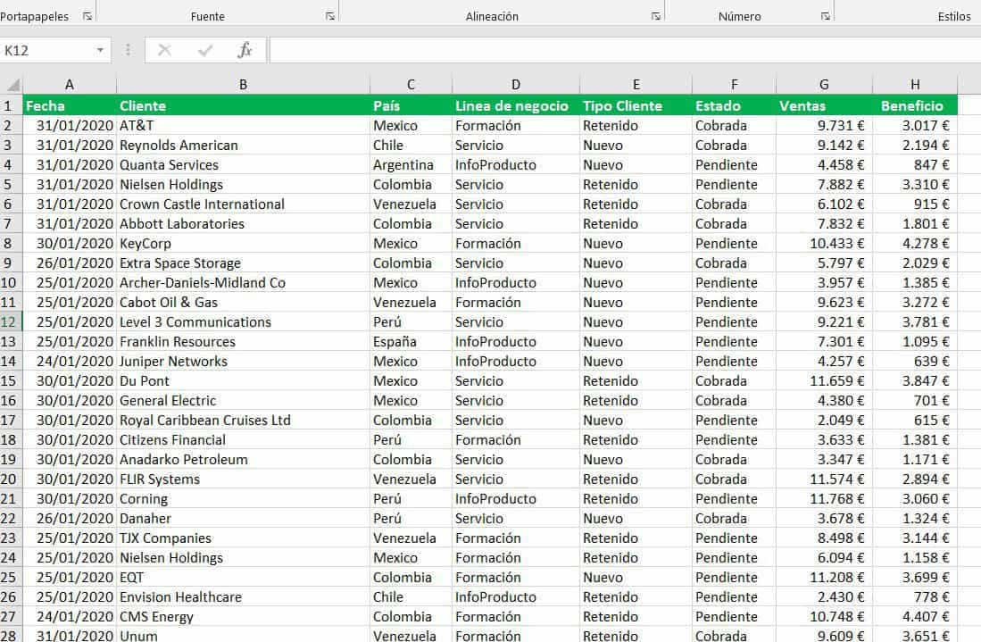
Task: Select the Argentina country cell
Action: point(411,164)
